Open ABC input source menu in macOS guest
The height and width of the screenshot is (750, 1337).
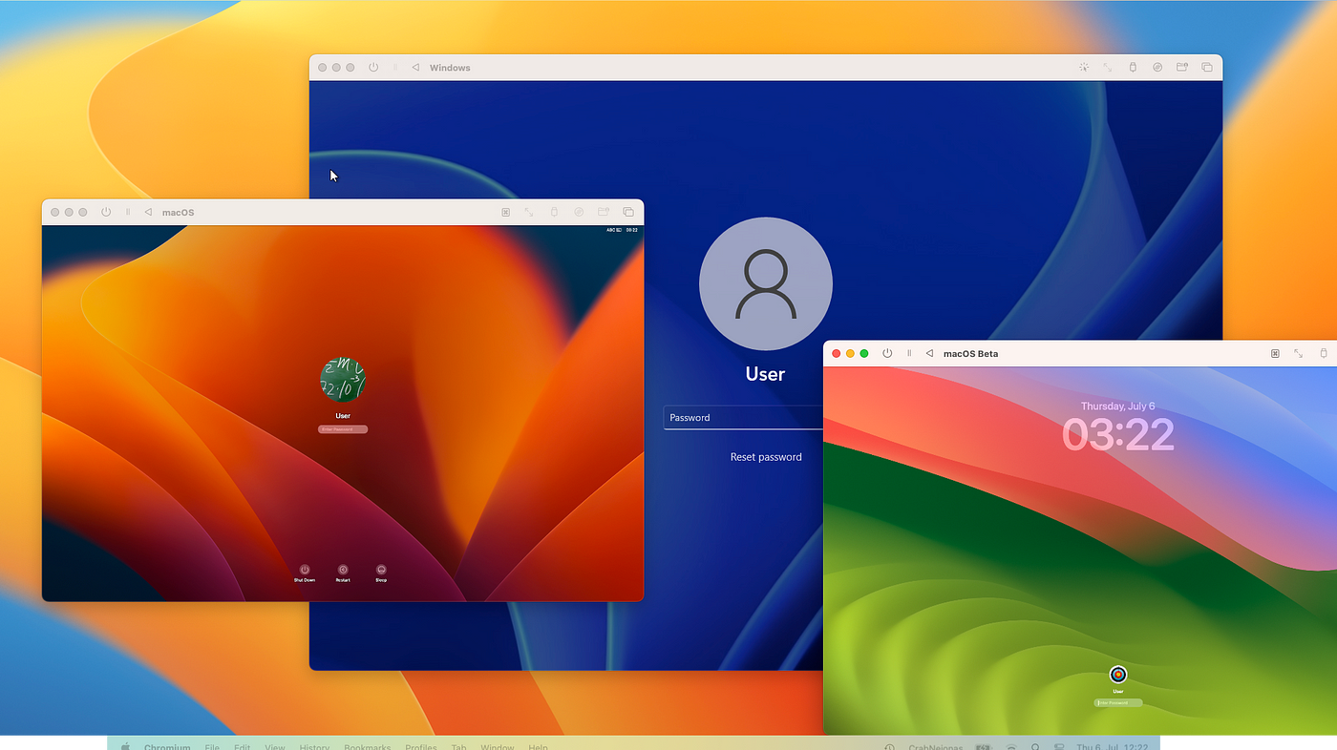(x=613, y=230)
